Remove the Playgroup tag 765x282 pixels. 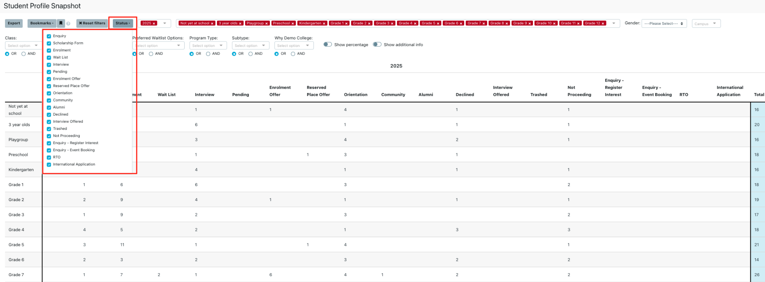(266, 23)
